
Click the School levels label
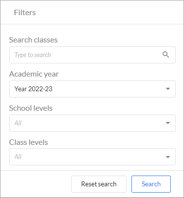(31, 108)
